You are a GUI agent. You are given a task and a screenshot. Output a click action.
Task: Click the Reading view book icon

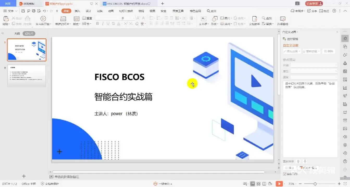pos(264,184)
